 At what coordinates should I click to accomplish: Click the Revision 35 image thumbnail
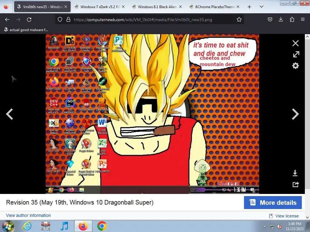coord(152,114)
